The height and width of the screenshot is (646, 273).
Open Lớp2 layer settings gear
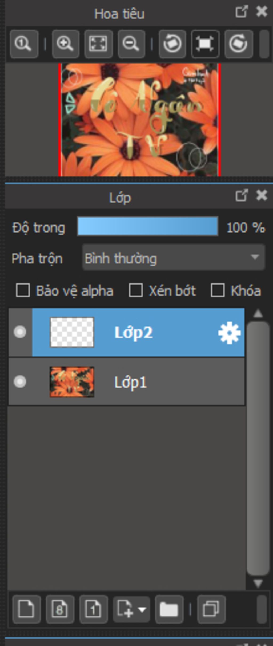(229, 333)
